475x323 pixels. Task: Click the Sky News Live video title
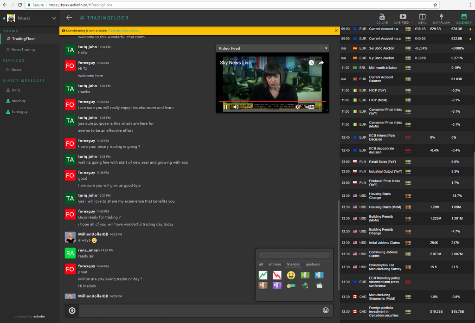tap(235, 63)
